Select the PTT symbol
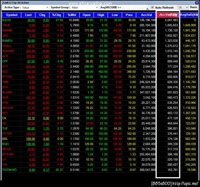 (5, 66)
